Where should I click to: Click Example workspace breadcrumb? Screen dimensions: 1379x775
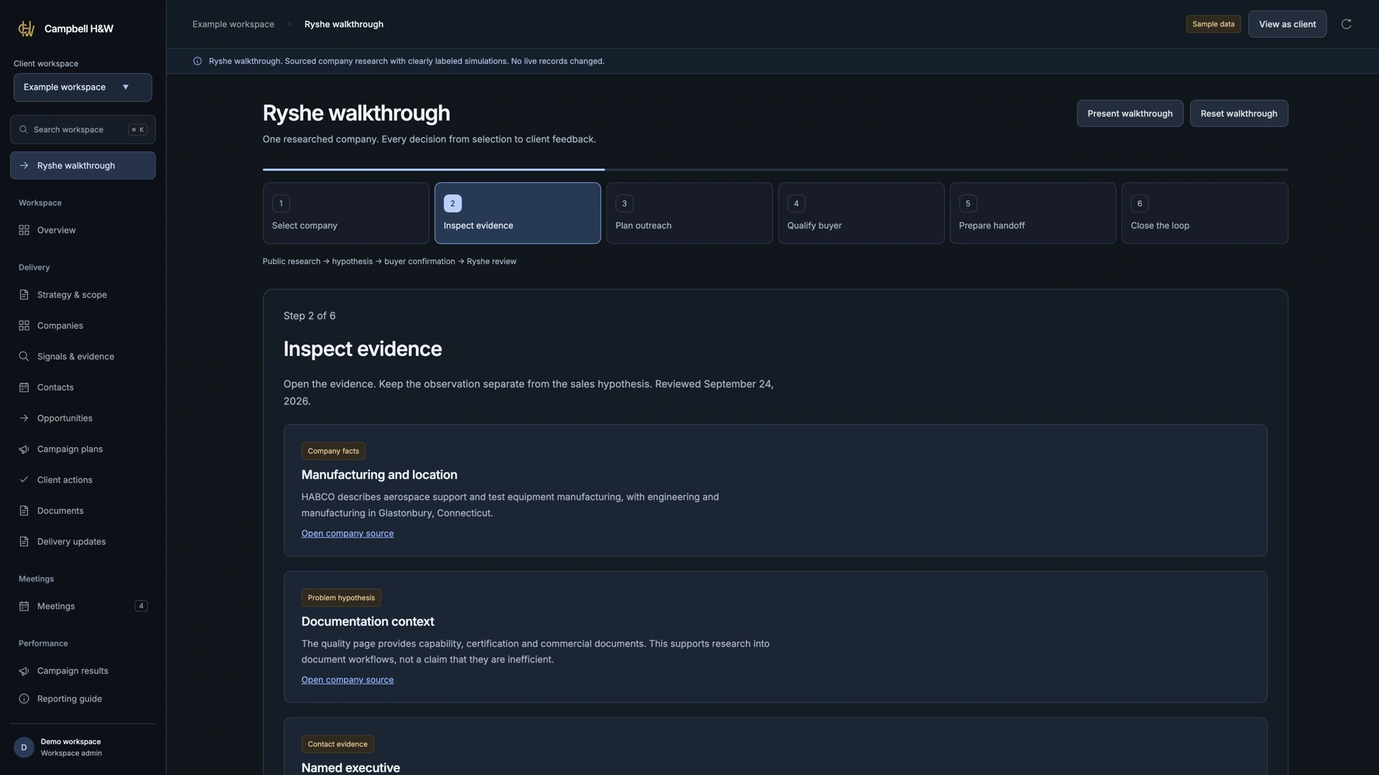[233, 24]
